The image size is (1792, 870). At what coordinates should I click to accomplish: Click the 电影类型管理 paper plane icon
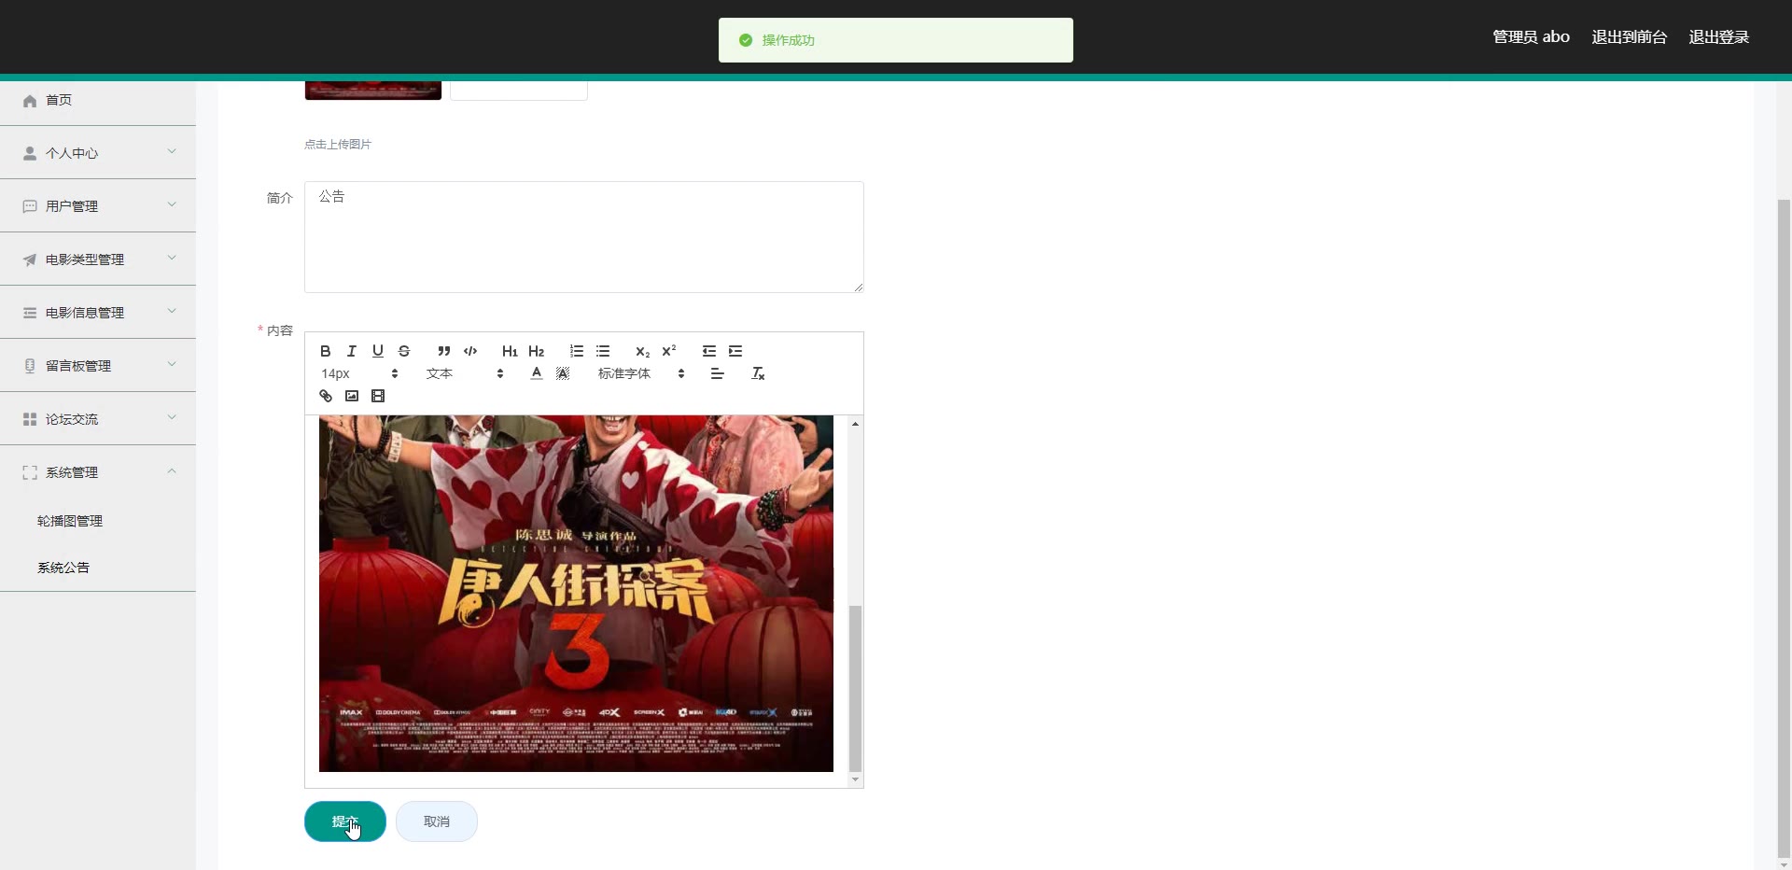[x=30, y=260]
